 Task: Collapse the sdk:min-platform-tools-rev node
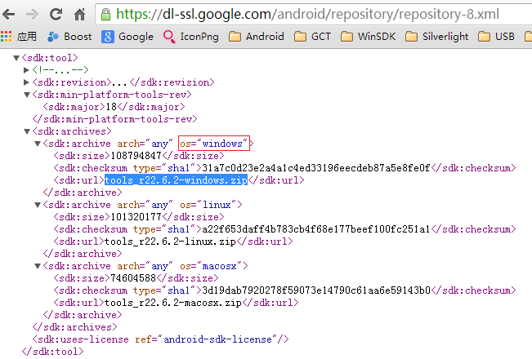27,95
